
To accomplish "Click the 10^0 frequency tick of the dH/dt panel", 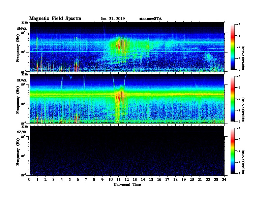I will click(23, 52).
